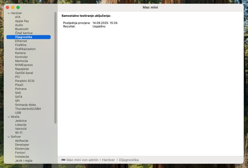Click Softver section header label
The height and width of the screenshot is (168, 248).
[16, 137]
